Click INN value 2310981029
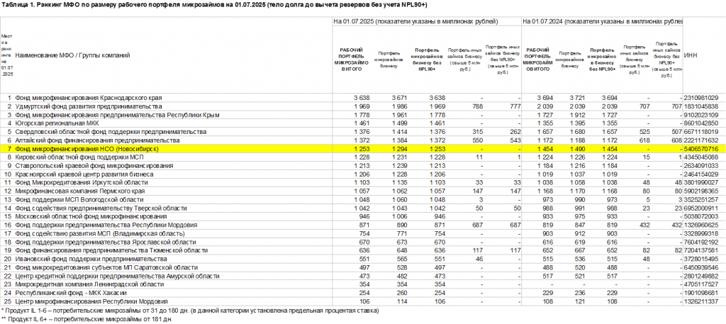This screenshot has width=726, height=324. (x=700, y=97)
